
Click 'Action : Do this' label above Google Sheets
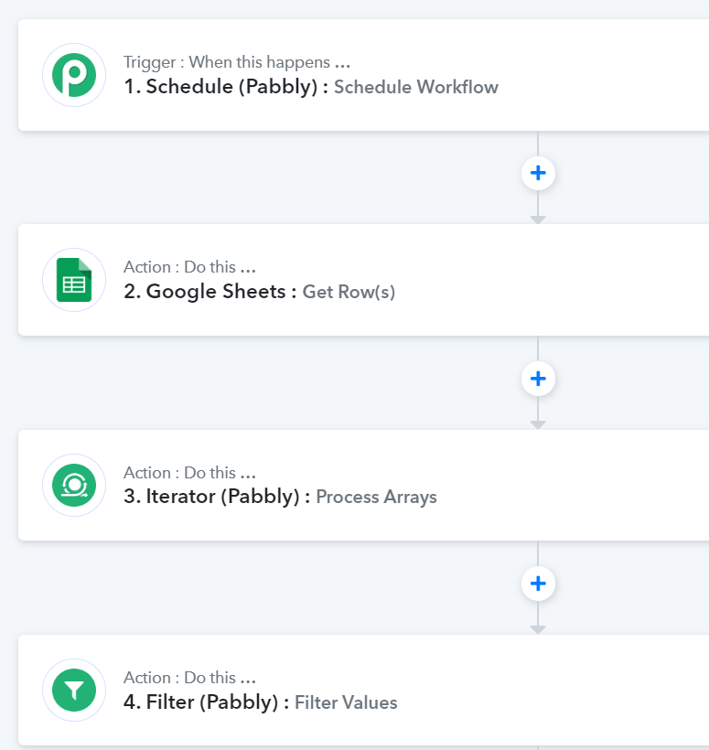point(189,267)
